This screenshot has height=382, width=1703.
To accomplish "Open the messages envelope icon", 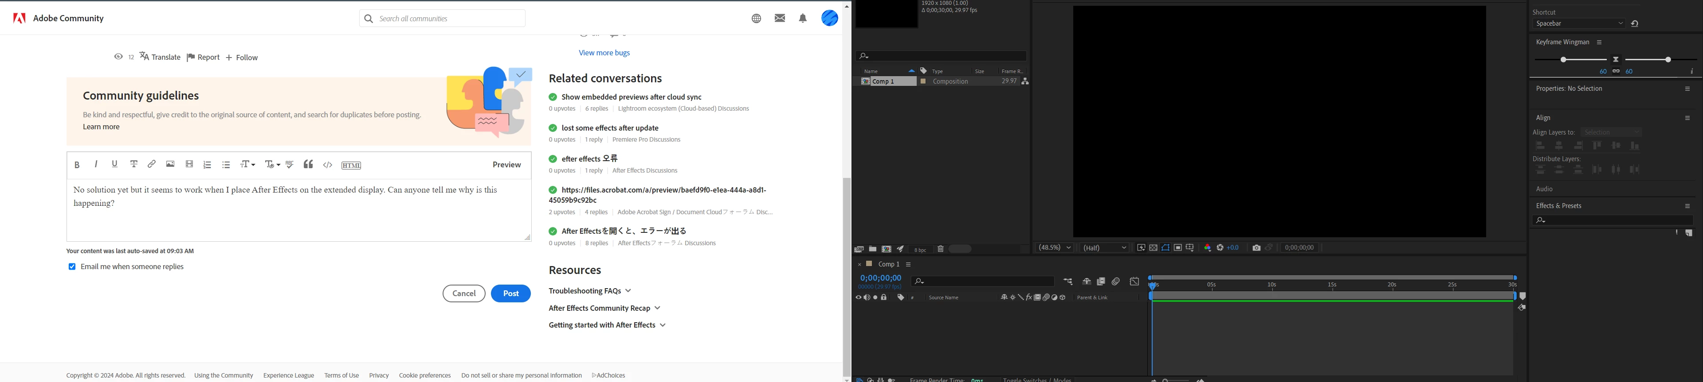I will tap(780, 19).
